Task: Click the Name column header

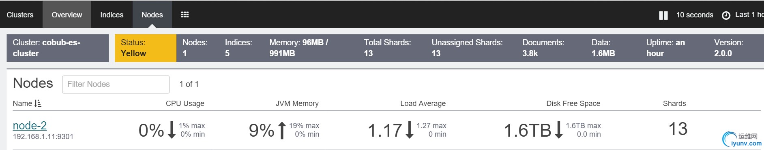Action: tap(22, 104)
